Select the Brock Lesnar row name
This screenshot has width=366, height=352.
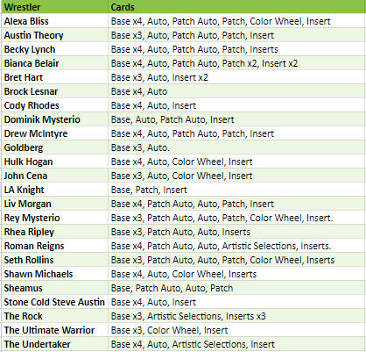click(54, 91)
